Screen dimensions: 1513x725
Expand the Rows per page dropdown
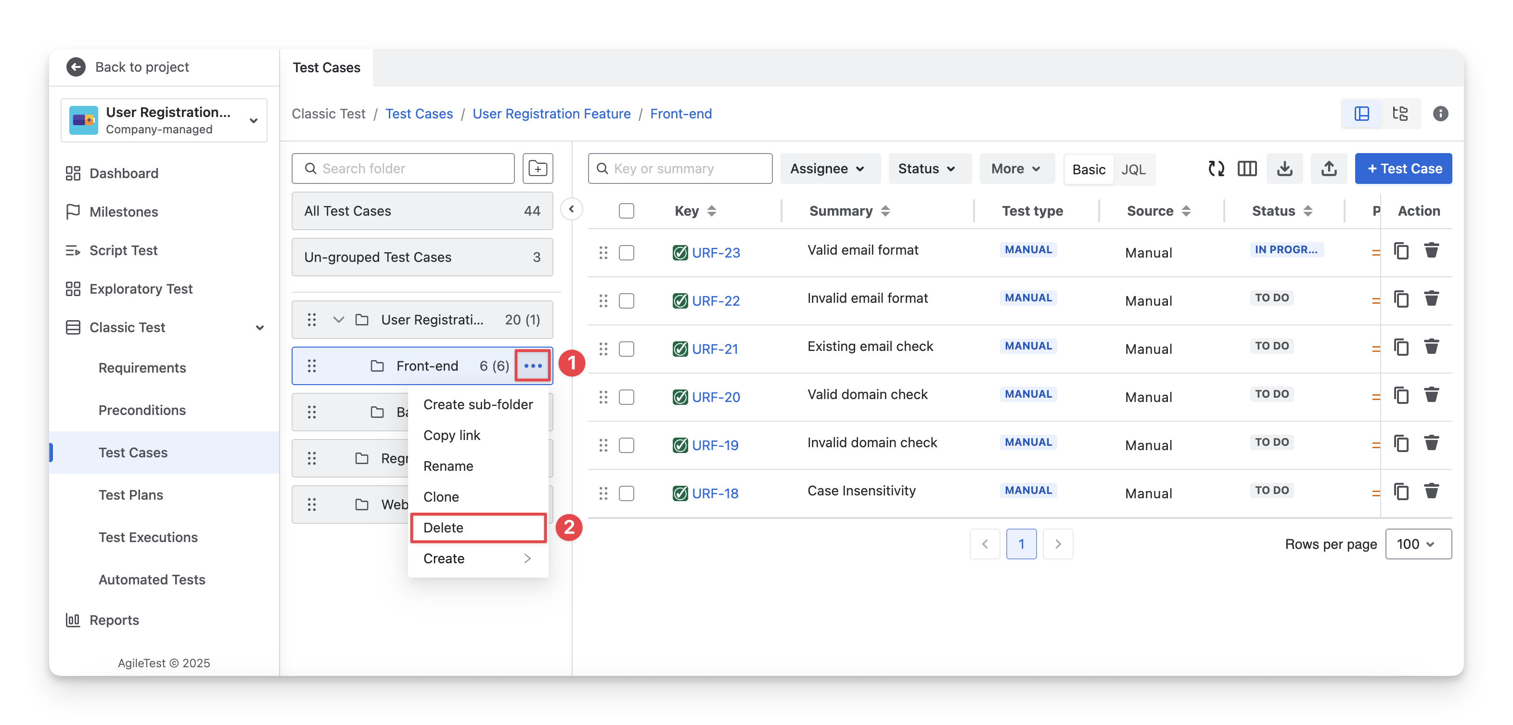(1418, 544)
